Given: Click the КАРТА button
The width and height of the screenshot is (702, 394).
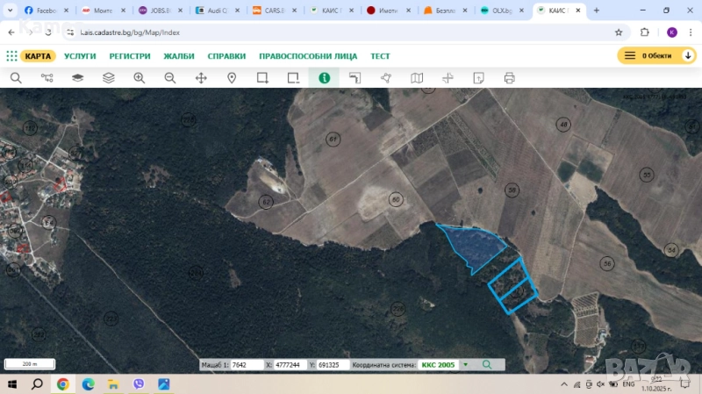Looking at the screenshot, I should coord(38,55).
